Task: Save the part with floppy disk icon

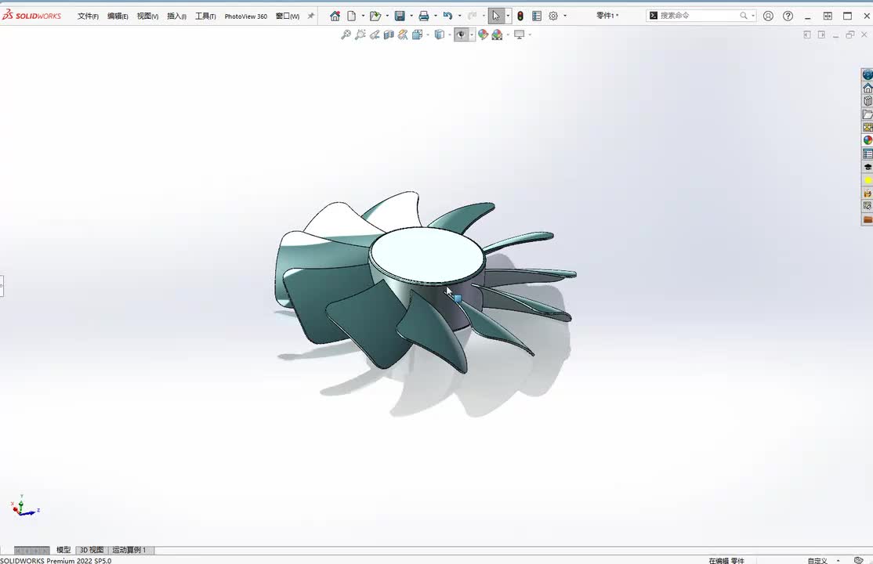Action: click(x=400, y=16)
